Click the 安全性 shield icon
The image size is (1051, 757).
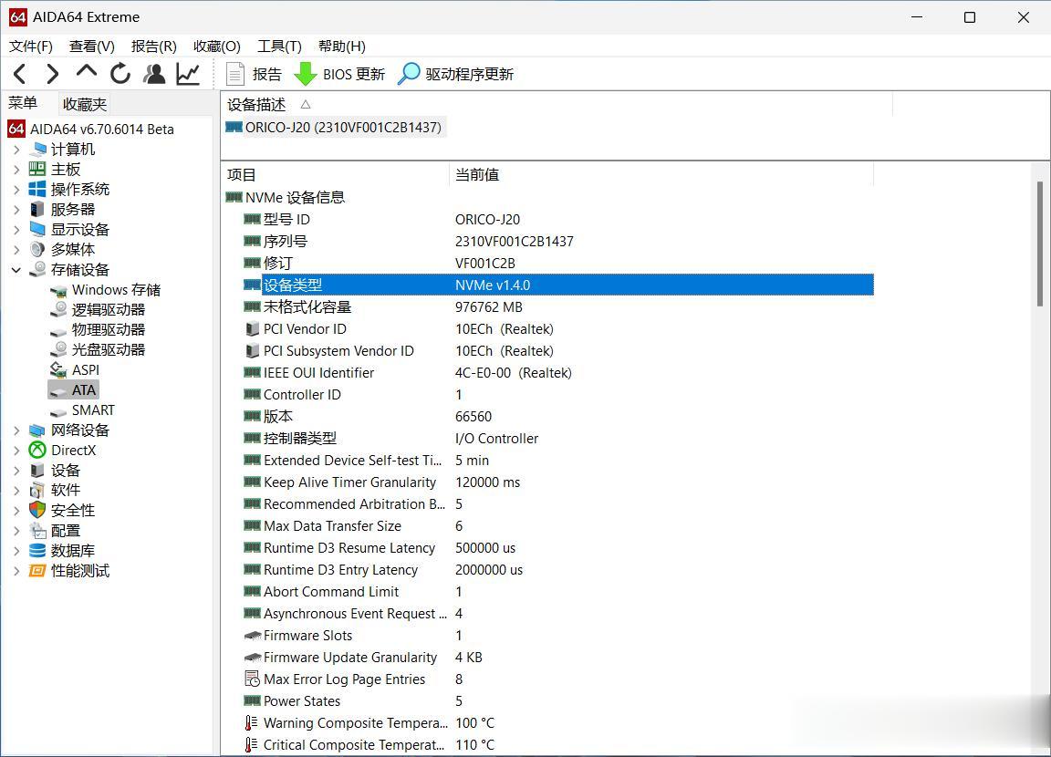pyautogui.click(x=37, y=510)
